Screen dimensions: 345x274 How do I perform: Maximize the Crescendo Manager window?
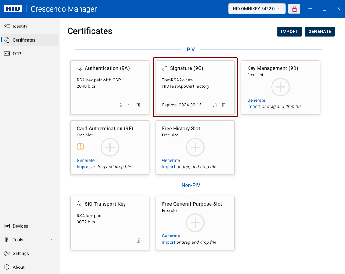click(324, 9)
